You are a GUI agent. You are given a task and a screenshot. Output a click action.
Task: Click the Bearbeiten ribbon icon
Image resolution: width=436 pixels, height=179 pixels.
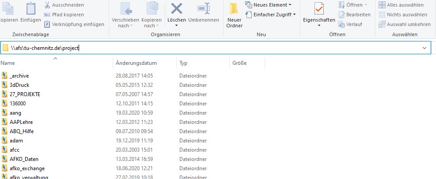341,15
